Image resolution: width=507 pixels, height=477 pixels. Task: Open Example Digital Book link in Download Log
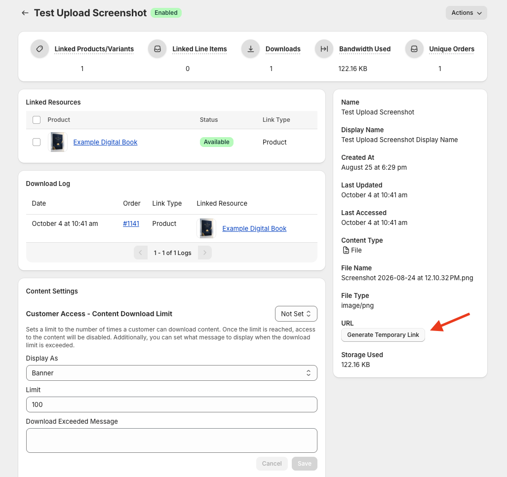coord(254,228)
